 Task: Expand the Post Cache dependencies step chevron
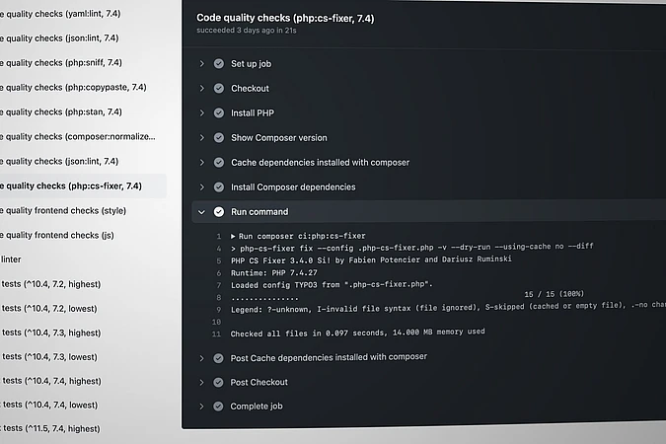point(201,357)
